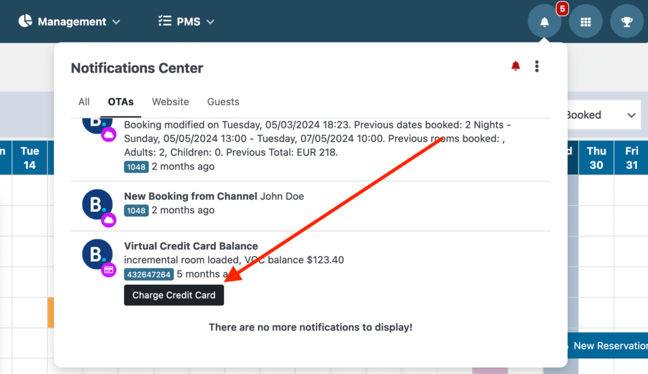This screenshot has height=374, width=648.
Task: Select the Website notifications tab
Action: [170, 102]
